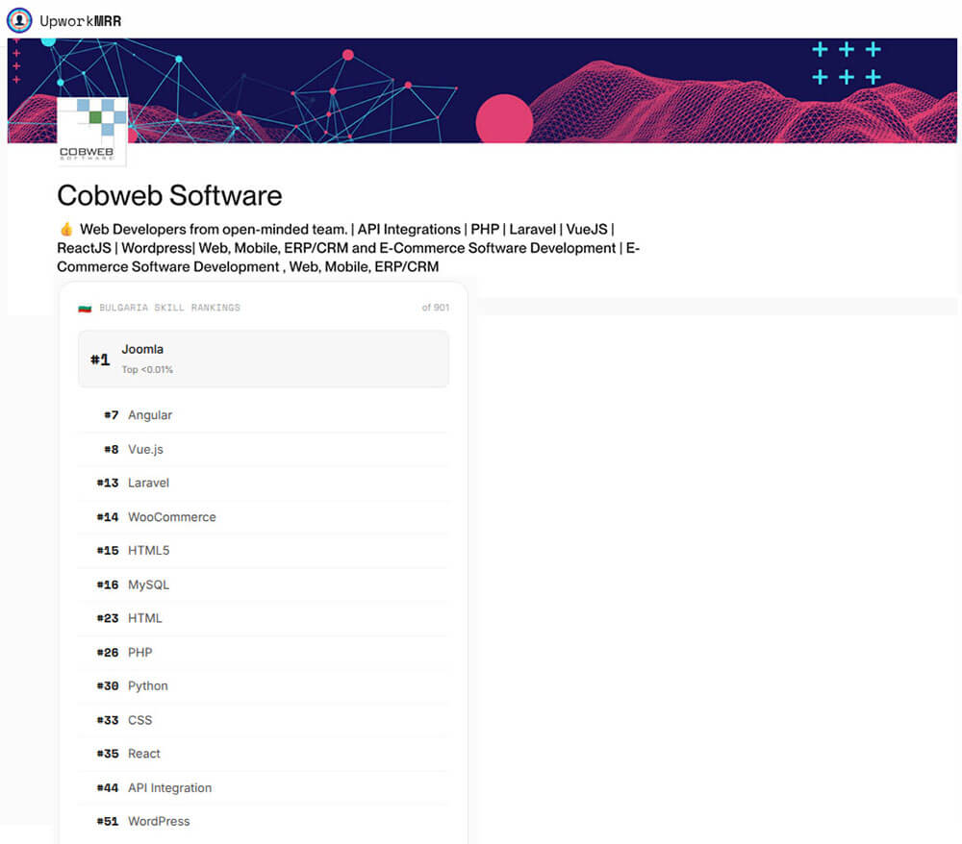Click the Bulgaria flag icon
The width and height of the screenshot is (962, 844).
[85, 308]
